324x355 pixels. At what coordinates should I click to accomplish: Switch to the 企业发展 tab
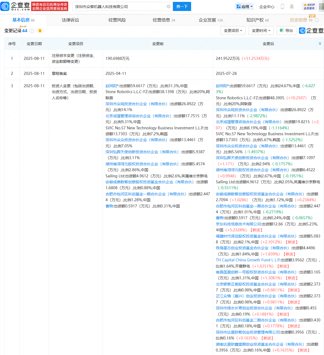tap(211, 20)
